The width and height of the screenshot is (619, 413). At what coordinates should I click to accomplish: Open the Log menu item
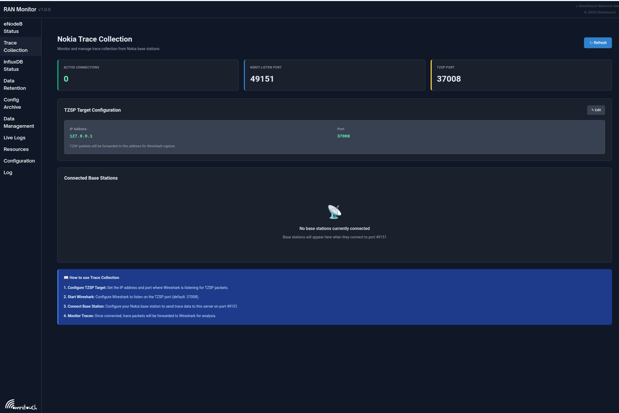tap(21, 172)
